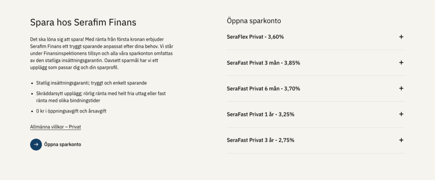The width and height of the screenshot is (435, 180).
Task: Click plus icon next to SeraFast Privat 6 mån
Action: point(401,88)
